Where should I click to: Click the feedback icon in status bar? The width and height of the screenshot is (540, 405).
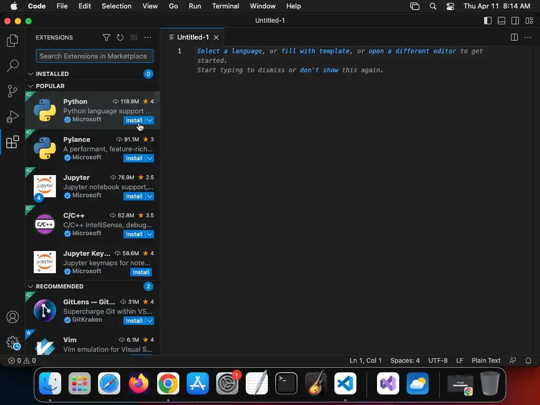click(513, 361)
